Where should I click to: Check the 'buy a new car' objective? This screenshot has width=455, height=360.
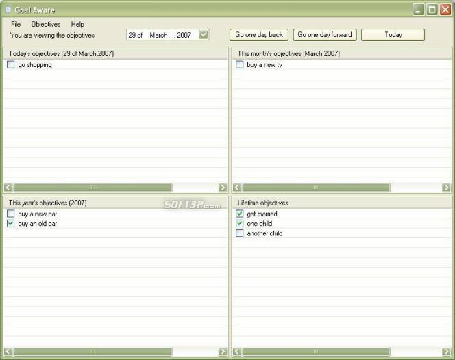11,214
